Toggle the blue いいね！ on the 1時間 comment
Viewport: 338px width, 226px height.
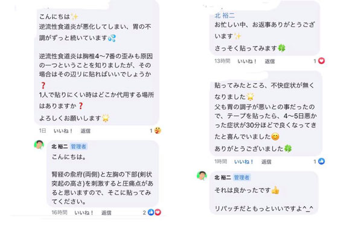pyautogui.click(x=244, y=162)
